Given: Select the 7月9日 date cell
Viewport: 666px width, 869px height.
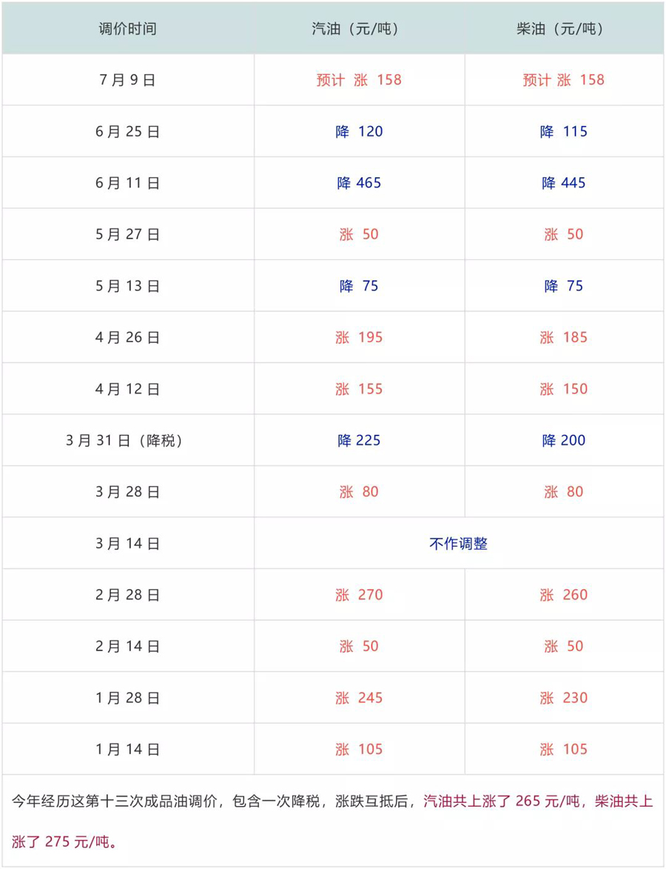Looking at the screenshot, I should pos(127,80).
